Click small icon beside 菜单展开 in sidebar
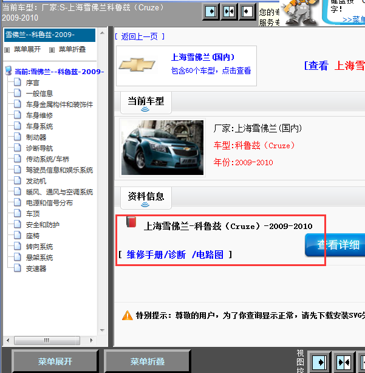Screen dimensions: 365x373 (7, 50)
